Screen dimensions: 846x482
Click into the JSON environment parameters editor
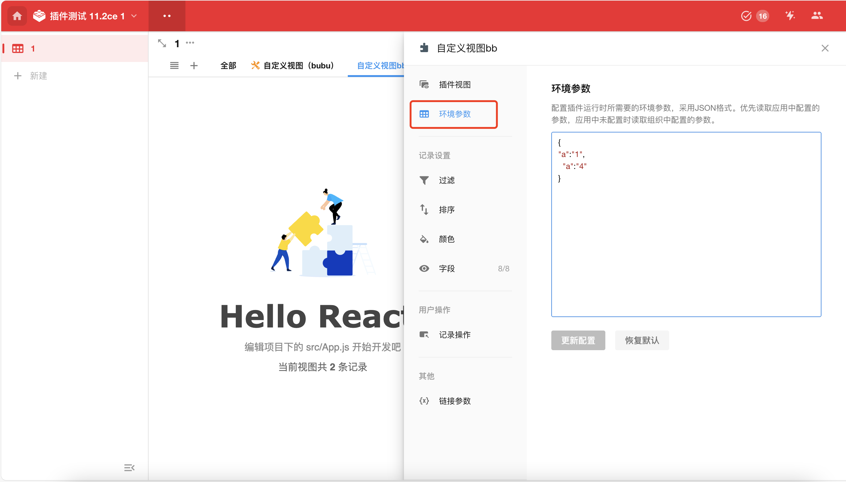click(686, 224)
